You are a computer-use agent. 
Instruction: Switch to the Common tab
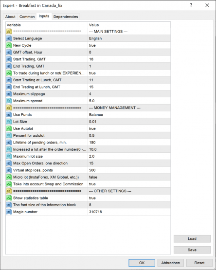click(27, 17)
